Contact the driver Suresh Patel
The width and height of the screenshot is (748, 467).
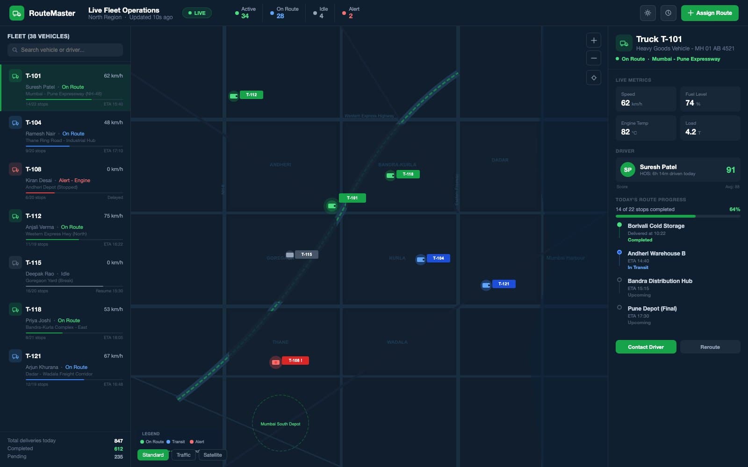[x=646, y=347]
